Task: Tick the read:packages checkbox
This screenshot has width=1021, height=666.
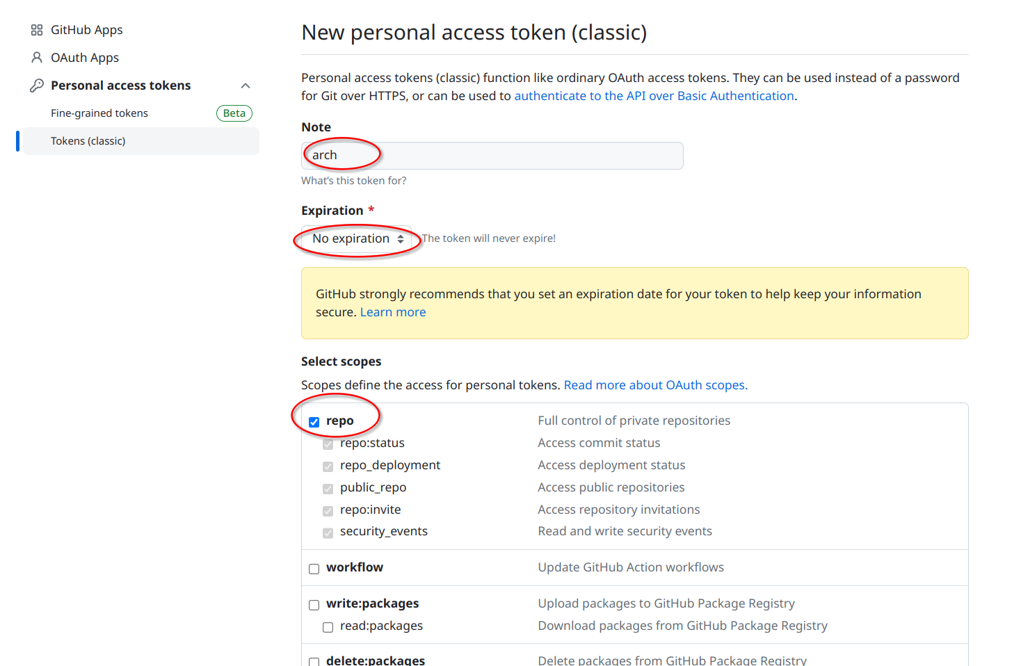Action: (x=328, y=627)
